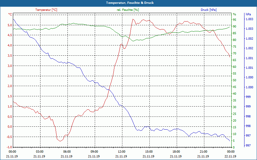This screenshot has width=257, height=160.
Task: Click the '65' humidity axis tick
Action: point(235,60)
